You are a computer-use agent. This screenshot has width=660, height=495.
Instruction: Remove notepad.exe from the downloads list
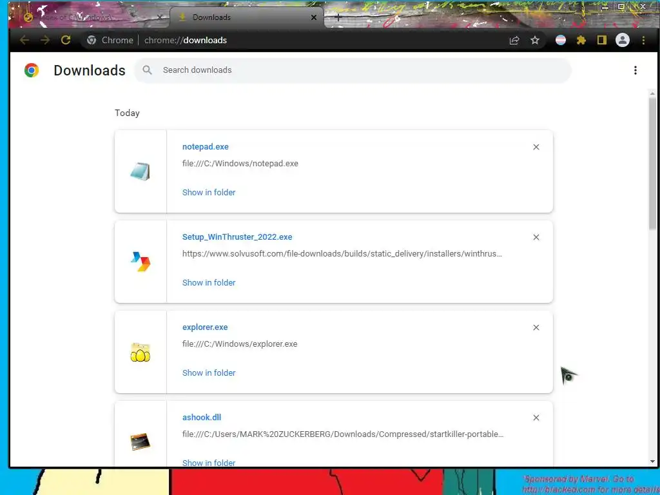coord(536,147)
